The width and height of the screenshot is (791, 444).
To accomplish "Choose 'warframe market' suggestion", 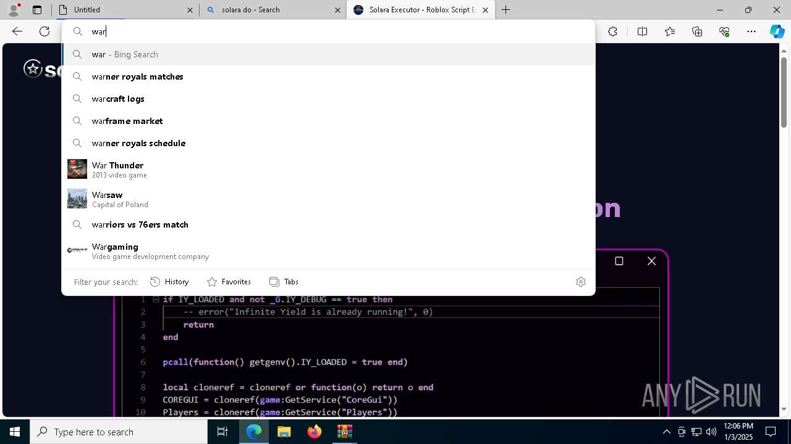I will [328, 121].
